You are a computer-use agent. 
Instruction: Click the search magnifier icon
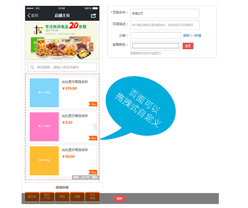click(32, 67)
